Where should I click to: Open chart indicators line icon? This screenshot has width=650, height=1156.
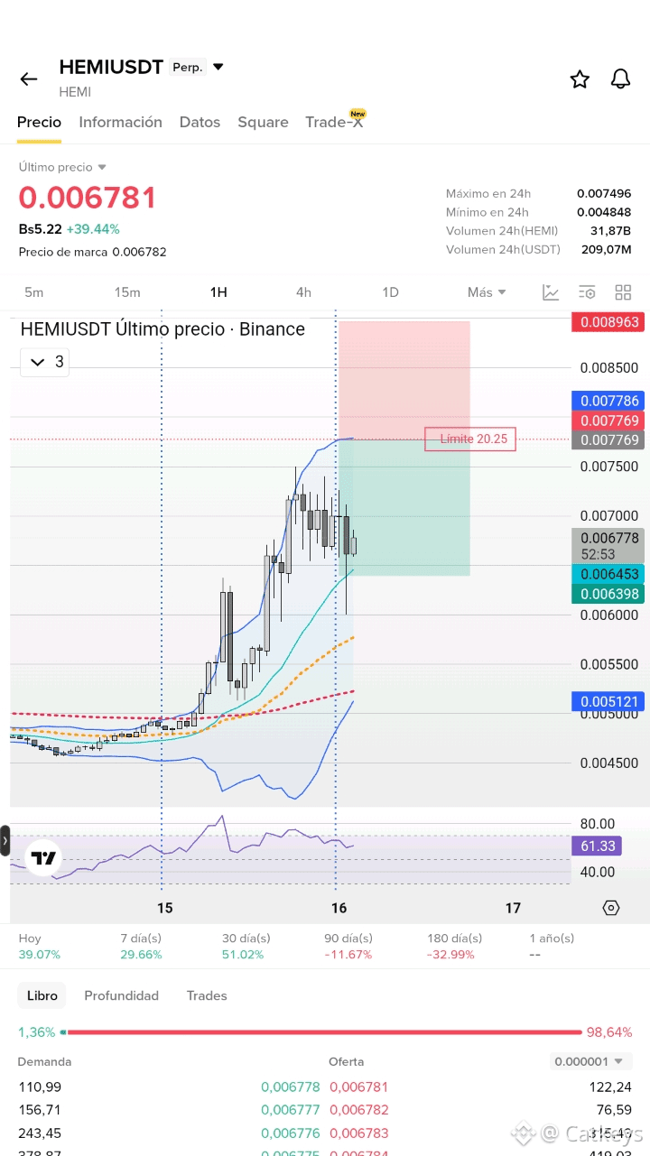pyautogui.click(x=551, y=292)
